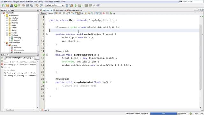The image size is (204, 115).
Task: Click Re-run with different parameters Output icon
Action: click(x=2, y=61)
